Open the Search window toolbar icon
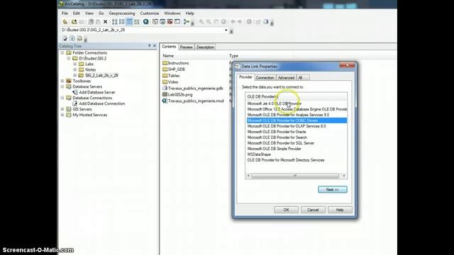This screenshot has height=255, width=454. click(162, 22)
